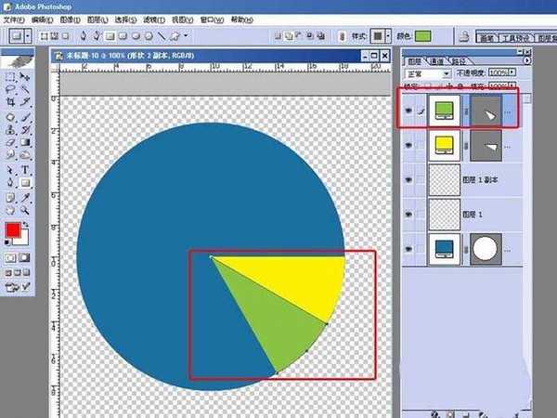Pick the Move tool in the toolbox
The image size is (557, 418).
[25, 77]
